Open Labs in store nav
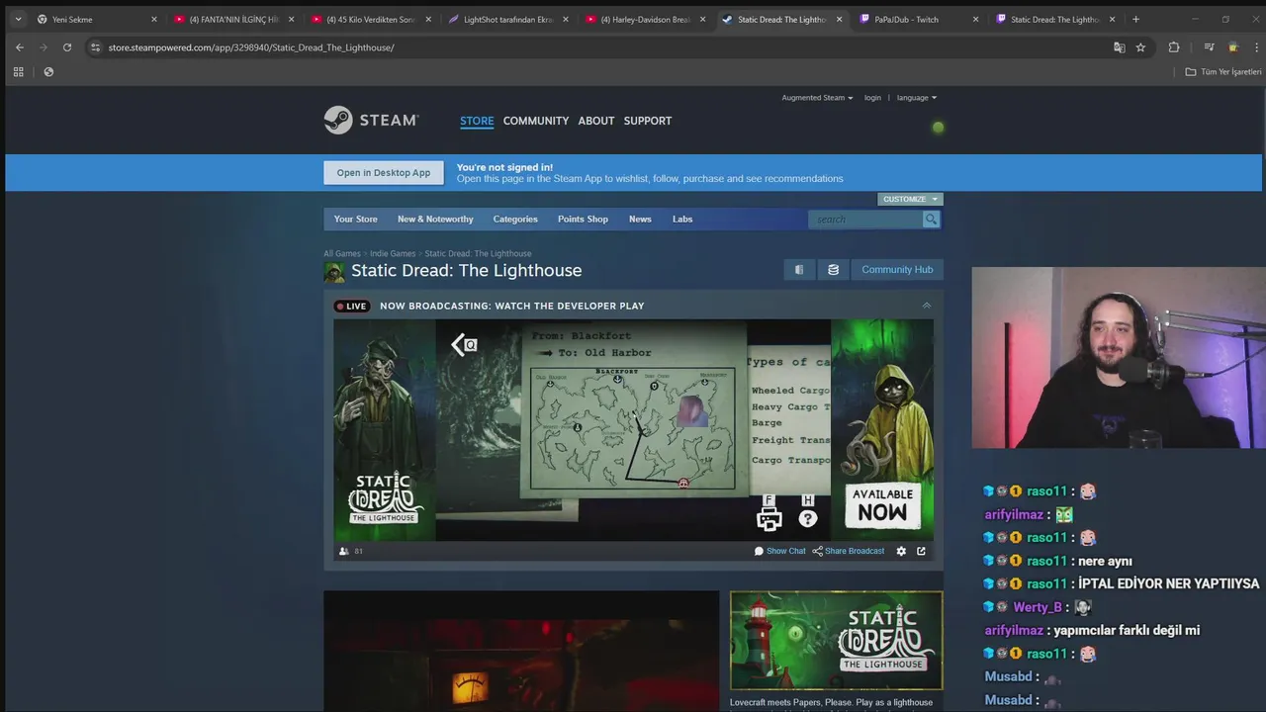This screenshot has height=712, width=1266. (x=682, y=219)
